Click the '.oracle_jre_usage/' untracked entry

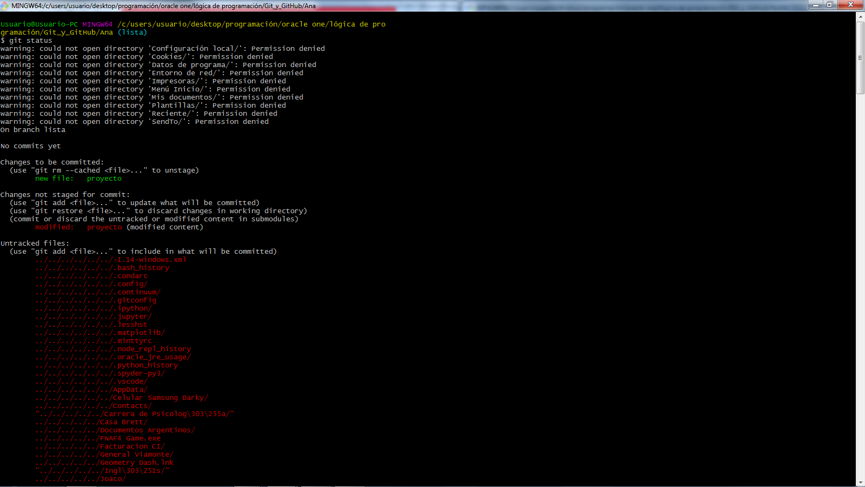pos(113,357)
